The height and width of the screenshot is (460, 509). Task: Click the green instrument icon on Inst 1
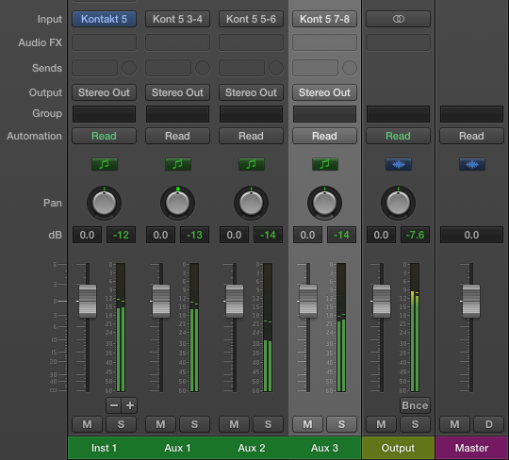(105, 164)
